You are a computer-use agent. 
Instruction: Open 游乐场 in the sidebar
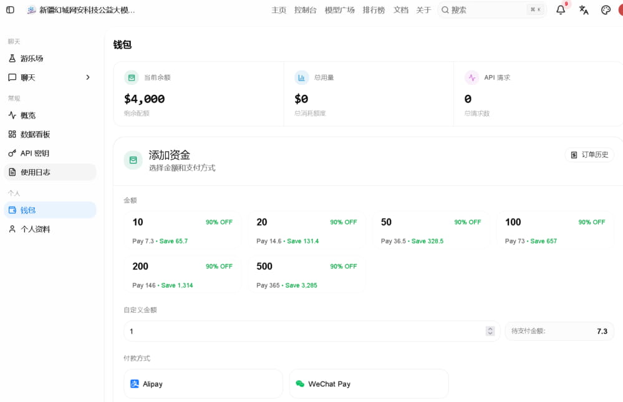(x=50, y=59)
